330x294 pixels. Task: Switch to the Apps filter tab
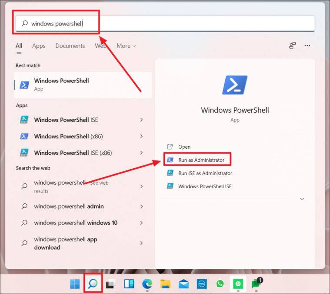[39, 46]
